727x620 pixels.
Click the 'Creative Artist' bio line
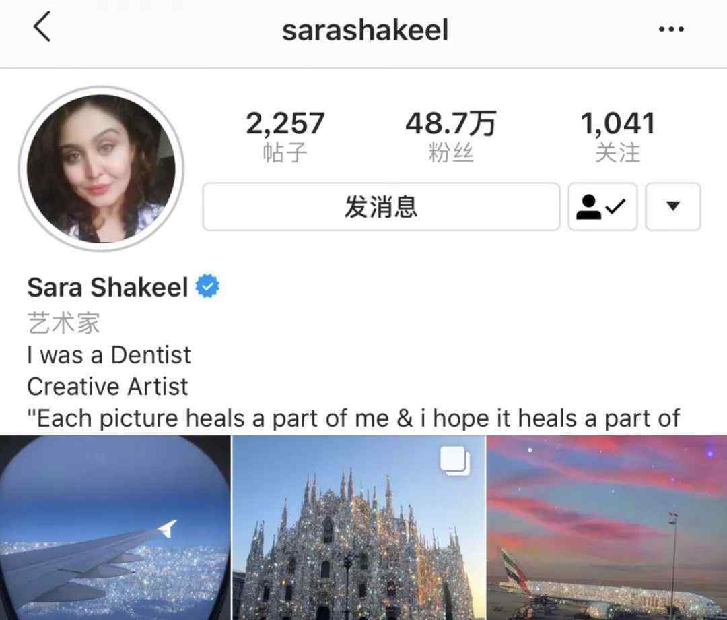click(108, 387)
